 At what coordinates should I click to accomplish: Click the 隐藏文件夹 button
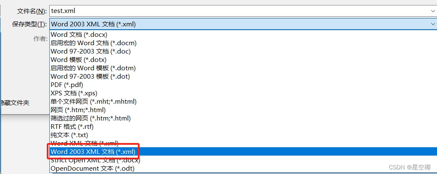[15, 103]
